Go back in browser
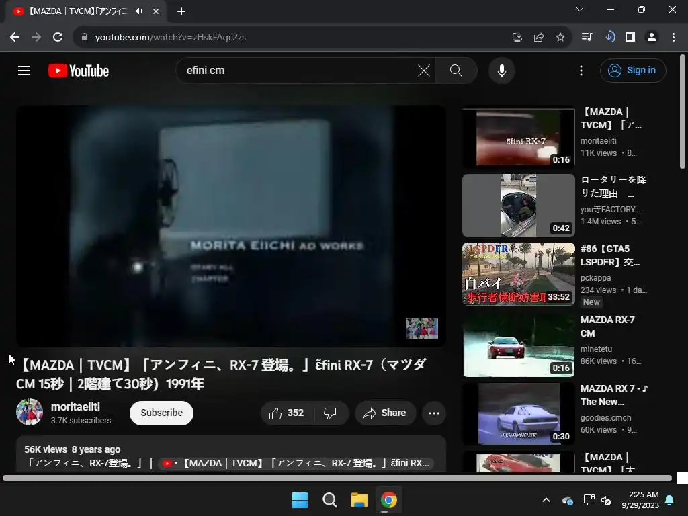This screenshot has width=688, height=516. click(x=15, y=37)
